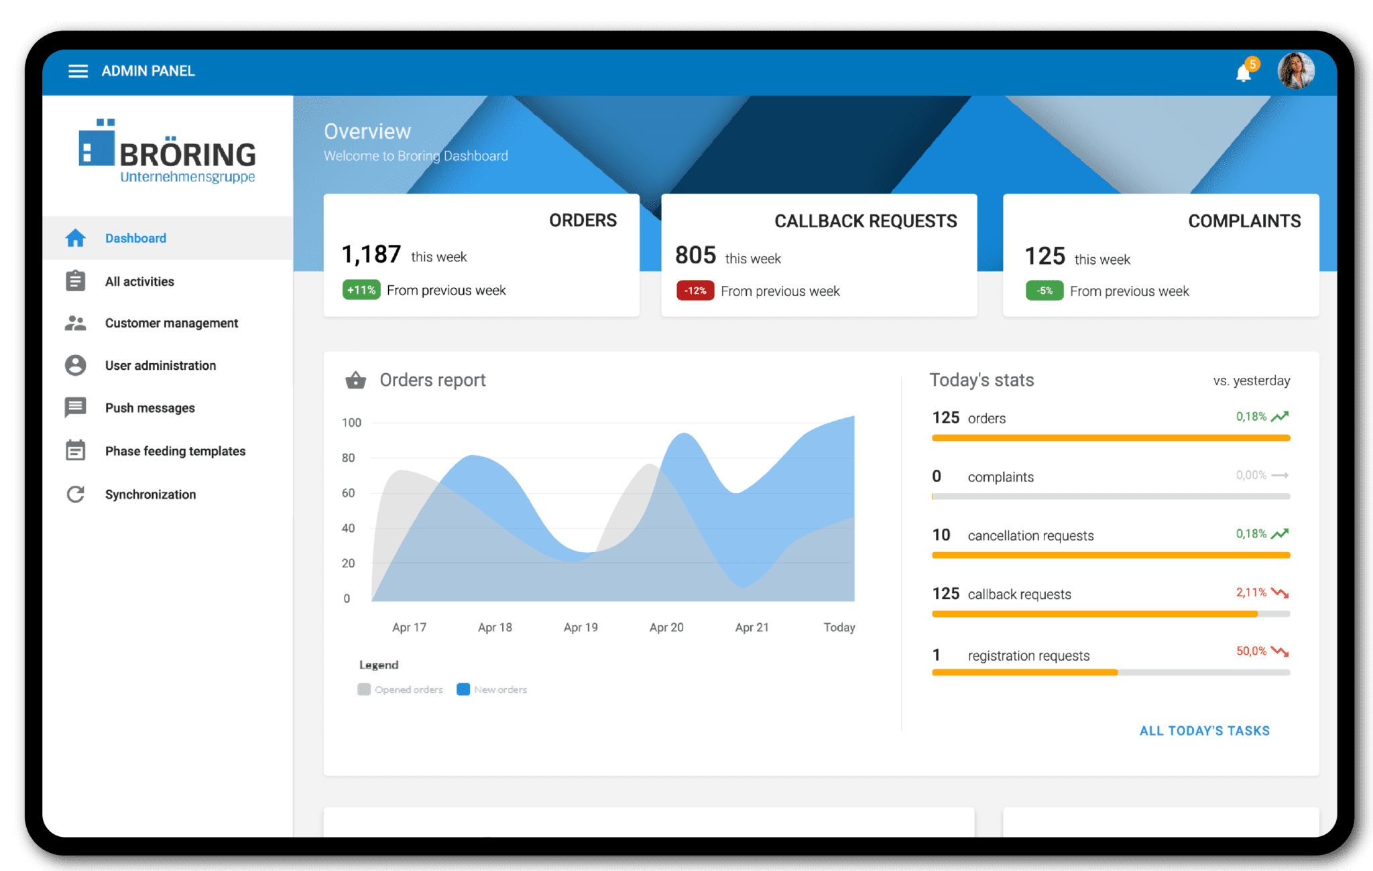Select the Synchronization menu entry
Image resolution: width=1373 pixels, height=871 pixels.
(x=150, y=494)
